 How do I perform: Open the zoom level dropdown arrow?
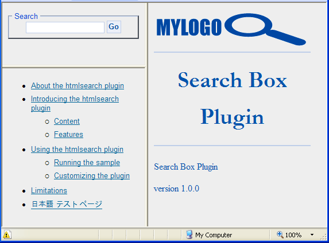[x=312, y=235]
